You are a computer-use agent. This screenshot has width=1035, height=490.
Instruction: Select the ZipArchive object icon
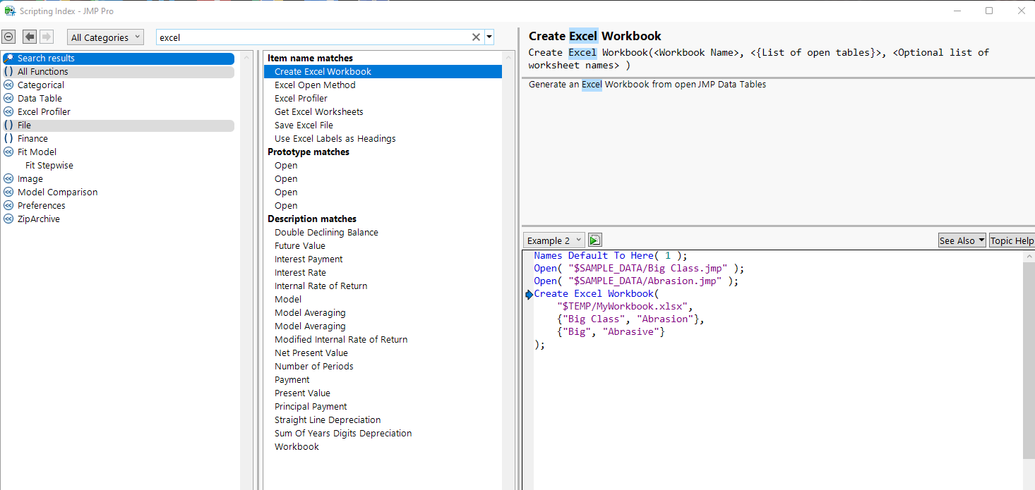point(8,219)
